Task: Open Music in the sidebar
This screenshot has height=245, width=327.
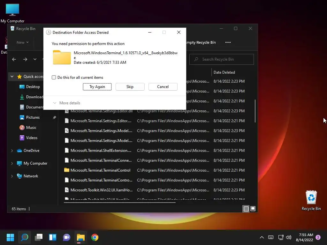Action: pyautogui.click(x=28, y=128)
